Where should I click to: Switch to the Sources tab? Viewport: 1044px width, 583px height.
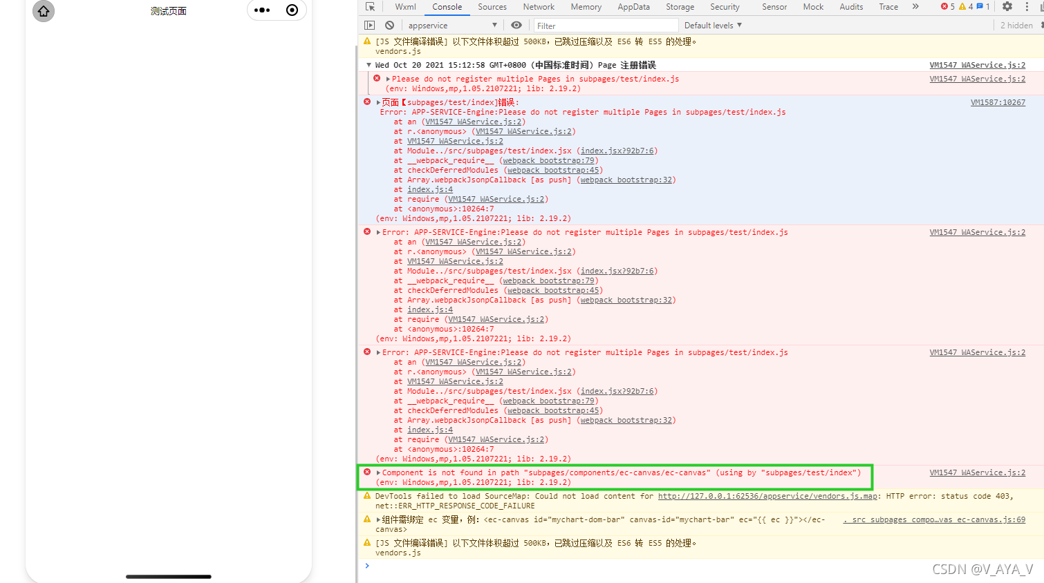tap(492, 7)
